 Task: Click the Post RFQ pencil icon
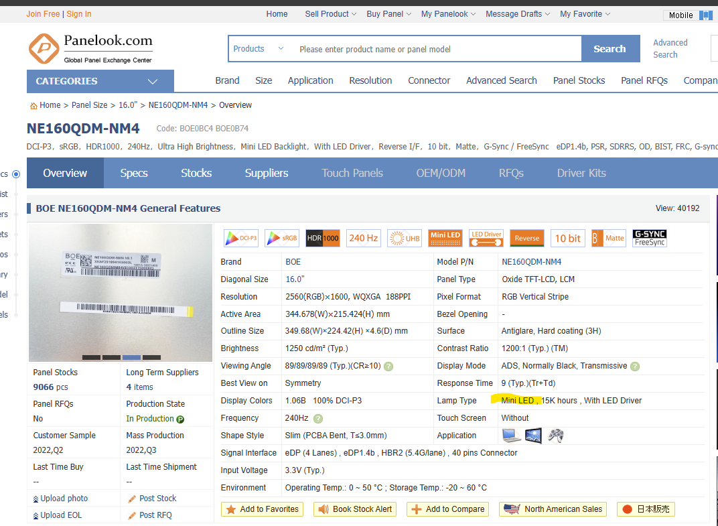point(132,515)
